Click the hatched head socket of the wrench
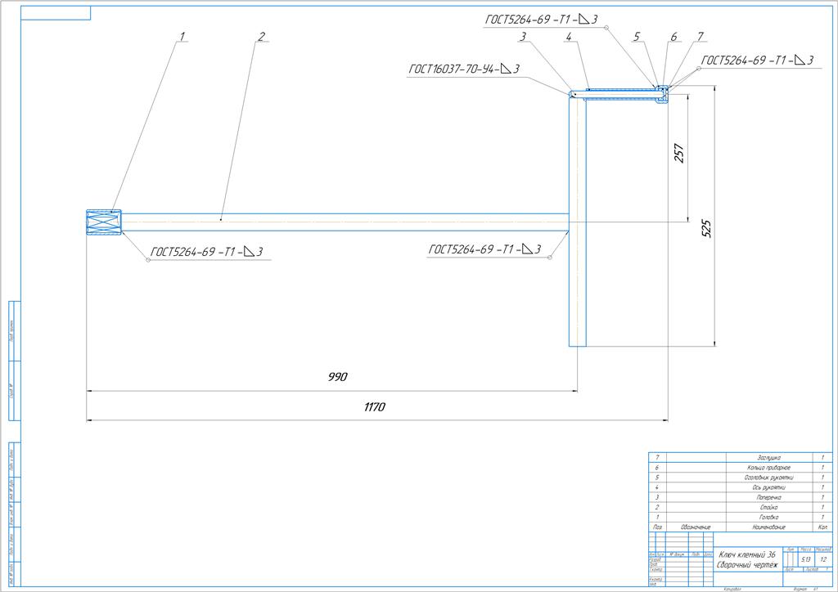838x592 pixels. click(104, 222)
